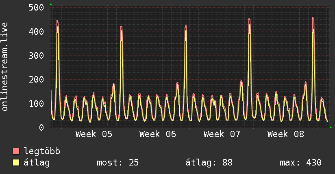Click the Week 07 axis label
The width and height of the screenshot is (335, 174).
click(x=222, y=134)
